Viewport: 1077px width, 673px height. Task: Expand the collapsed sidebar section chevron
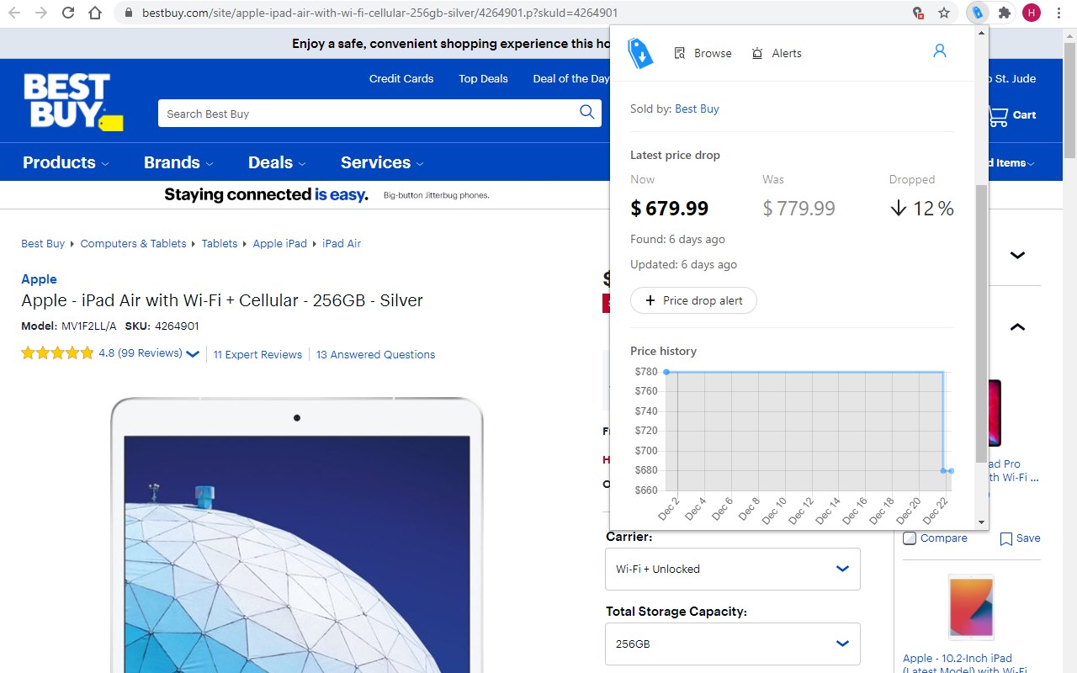(1017, 255)
